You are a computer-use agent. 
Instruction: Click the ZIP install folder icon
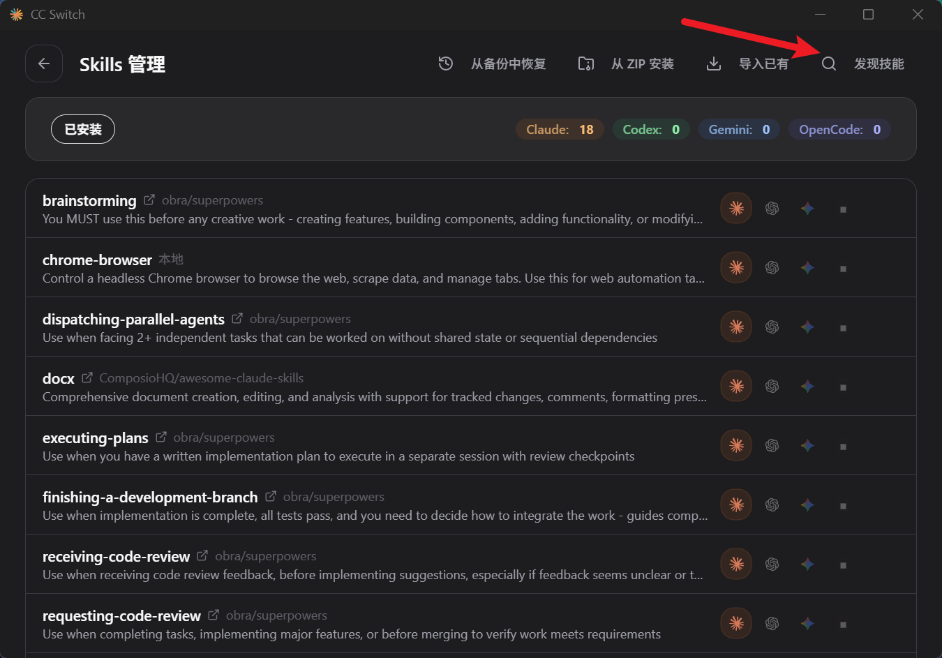point(586,63)
